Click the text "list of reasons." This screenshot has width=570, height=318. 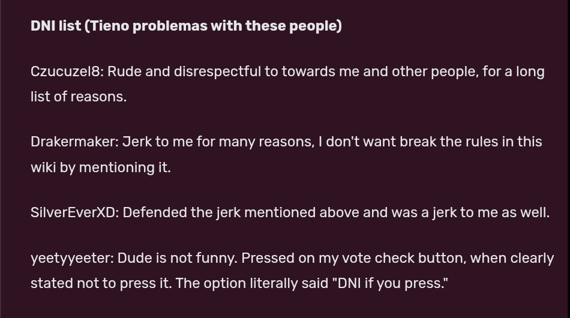coord(79,97)
